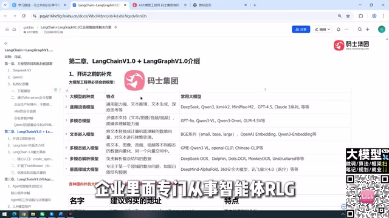Jump to outline item 3、私有化部署
The height and width of the screenshot is (218, 389).
pyautogui.click(x=18, y=84)
